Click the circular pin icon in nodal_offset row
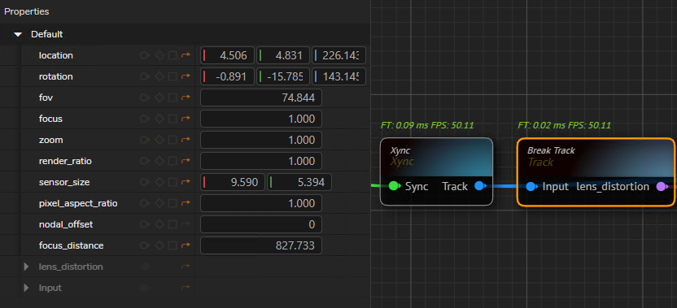Image resolution: width=677 pixels, height=308 pixels. (x=145, y=224)
